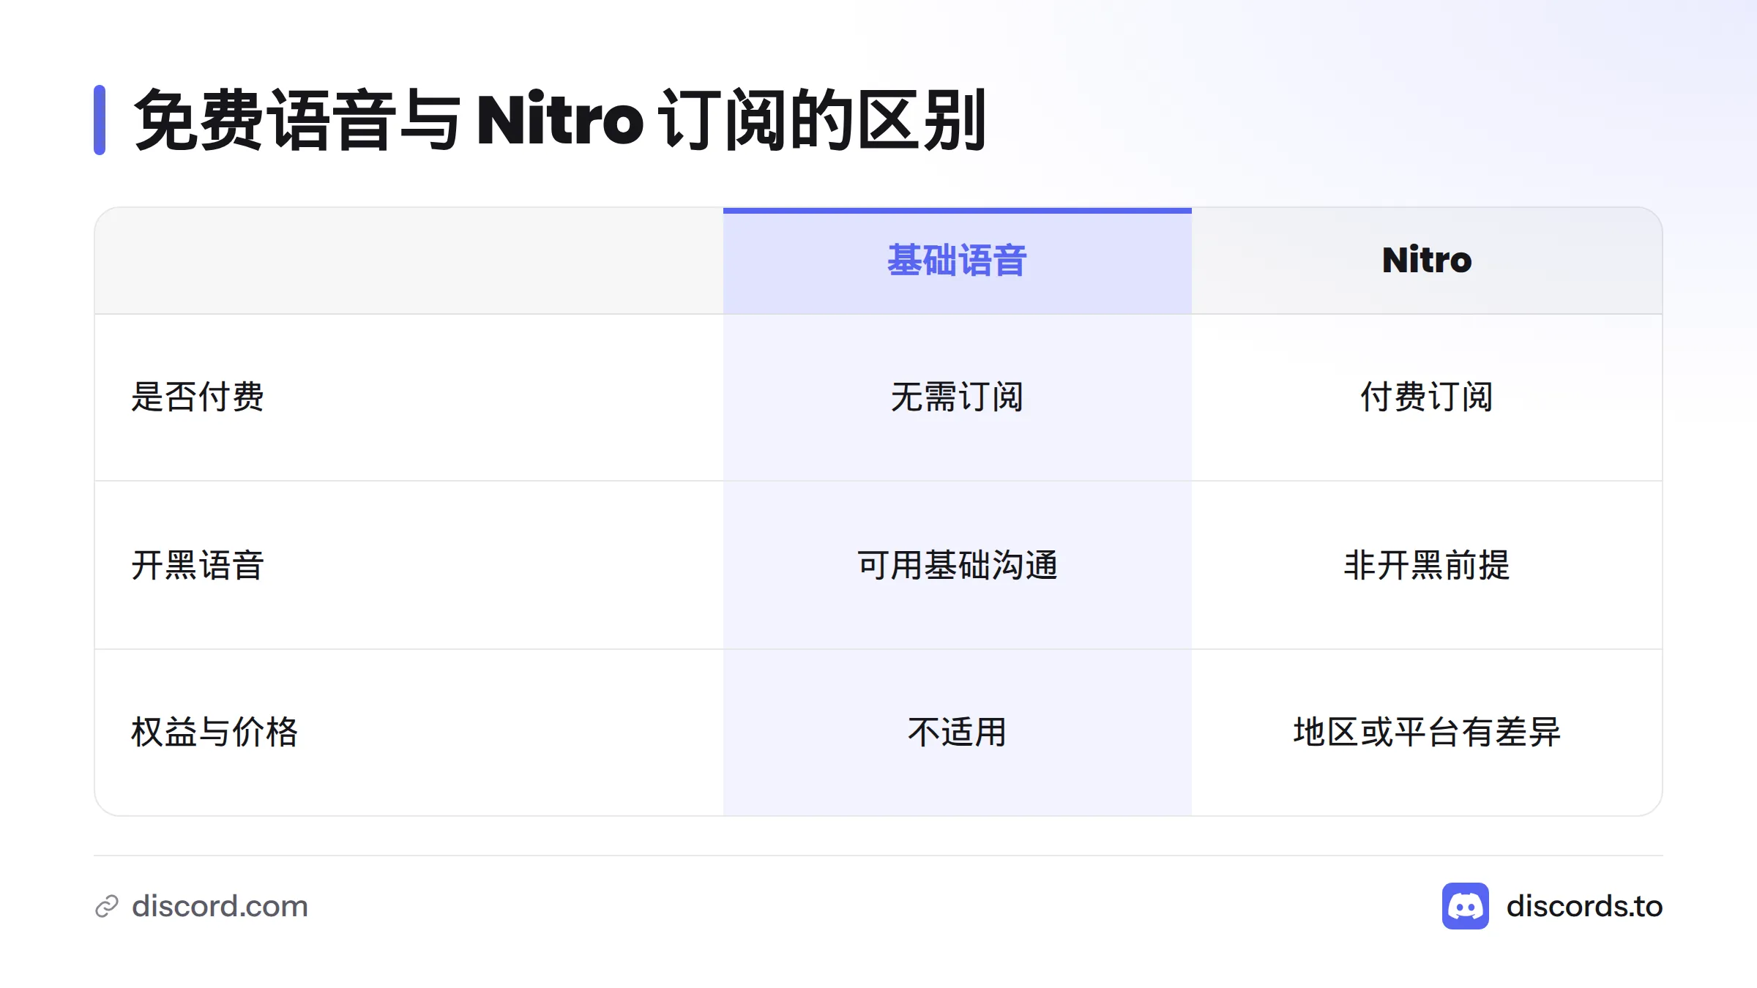This screenshot has width=1757, height=988.
Task: Click the row label 开黑语音
Action: click(198, 565)
